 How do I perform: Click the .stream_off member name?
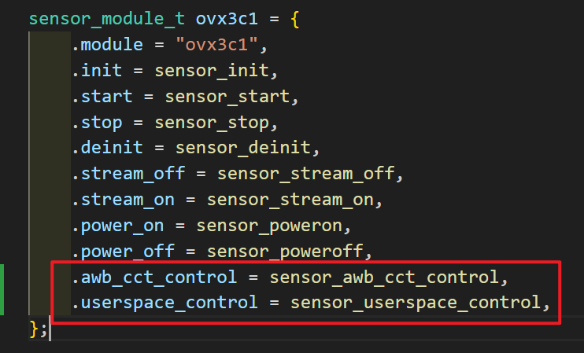133,174
